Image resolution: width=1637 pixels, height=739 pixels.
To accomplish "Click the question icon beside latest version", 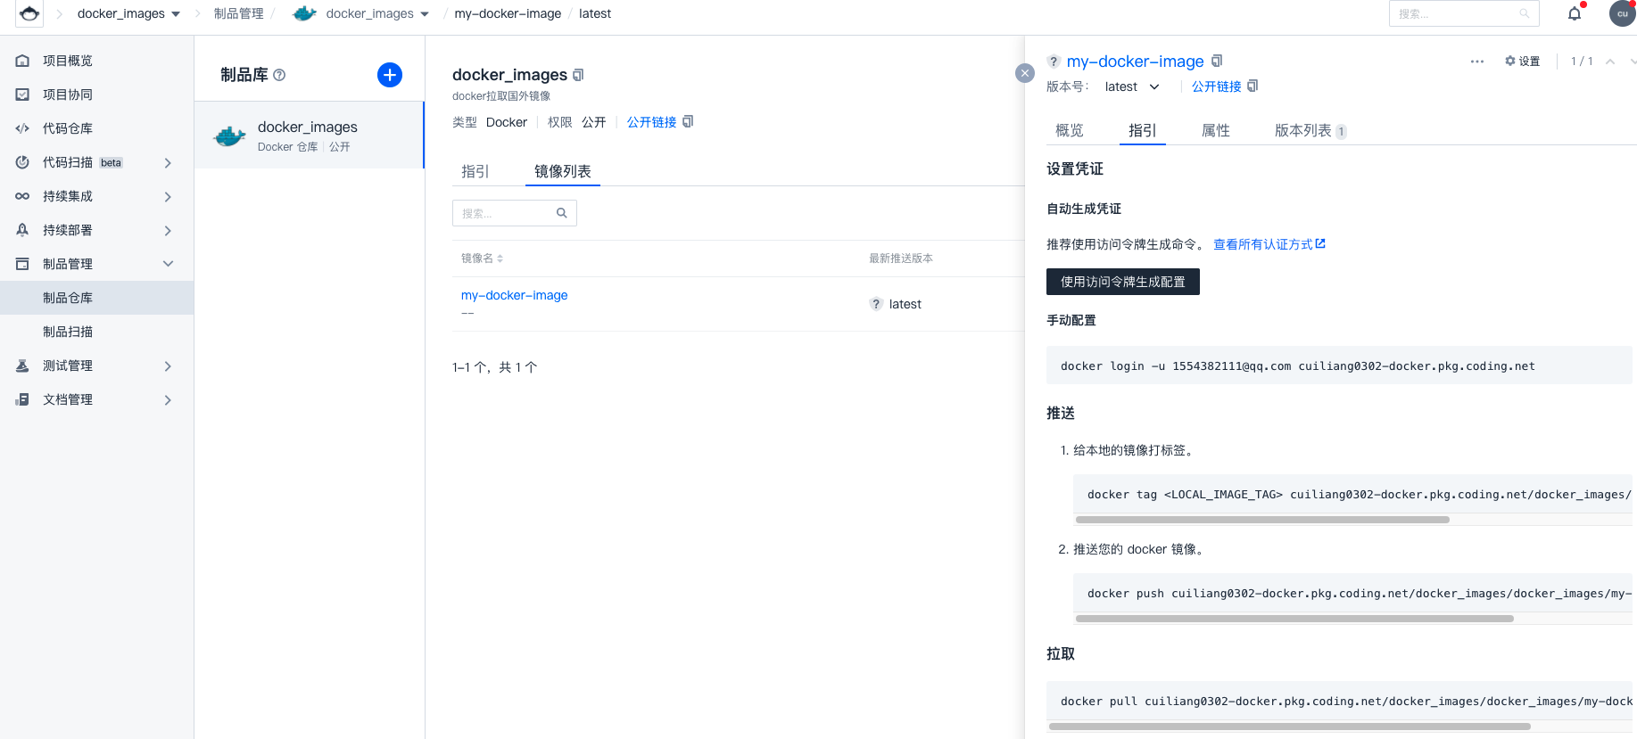I will [x=876, y=304].
